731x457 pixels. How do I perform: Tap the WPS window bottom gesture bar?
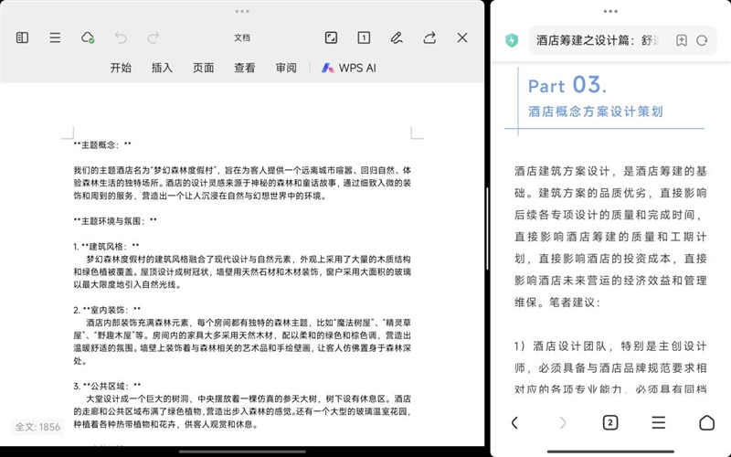coord(242,452)
